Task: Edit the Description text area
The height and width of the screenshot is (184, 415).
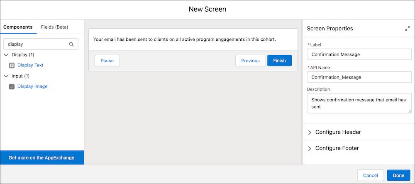Action: (359, 103)
